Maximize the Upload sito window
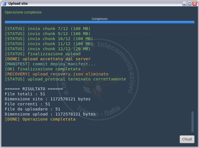Viewport: 199px width, 148px height. pyautogui.click(x=189, y=4)
